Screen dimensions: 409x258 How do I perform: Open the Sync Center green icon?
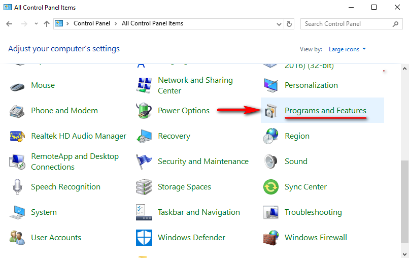tap(271, 187)
